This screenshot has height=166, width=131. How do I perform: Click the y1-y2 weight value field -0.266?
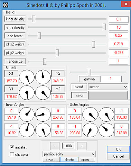pos(119,53)
